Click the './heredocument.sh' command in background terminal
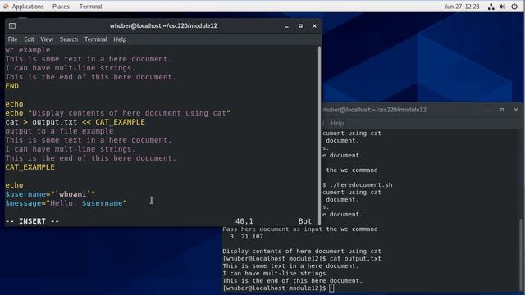This screenshot has width=525, height=295. tap(361, 185)
